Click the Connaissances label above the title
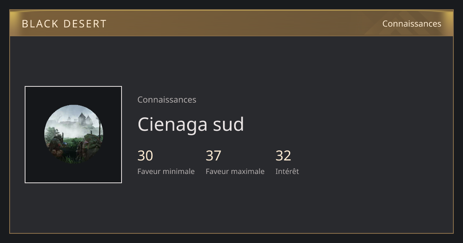This screenshot has width=463, height=243. [x=167, y=100]
